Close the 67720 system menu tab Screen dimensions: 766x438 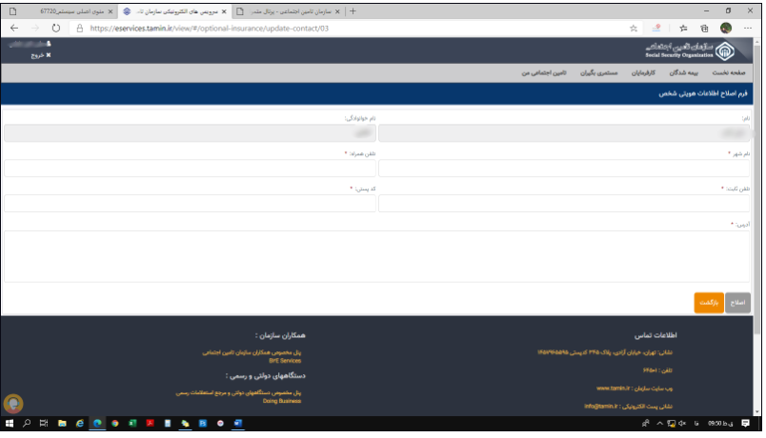[110, 11]
